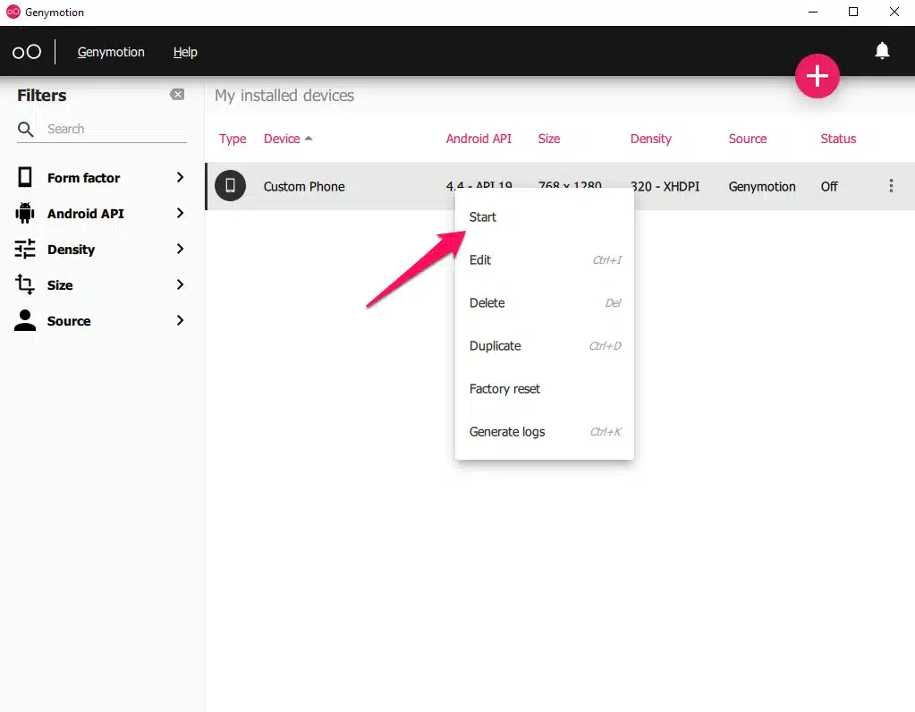
Task: Open the Genymotion menu in the header
Action: [111, 52]
